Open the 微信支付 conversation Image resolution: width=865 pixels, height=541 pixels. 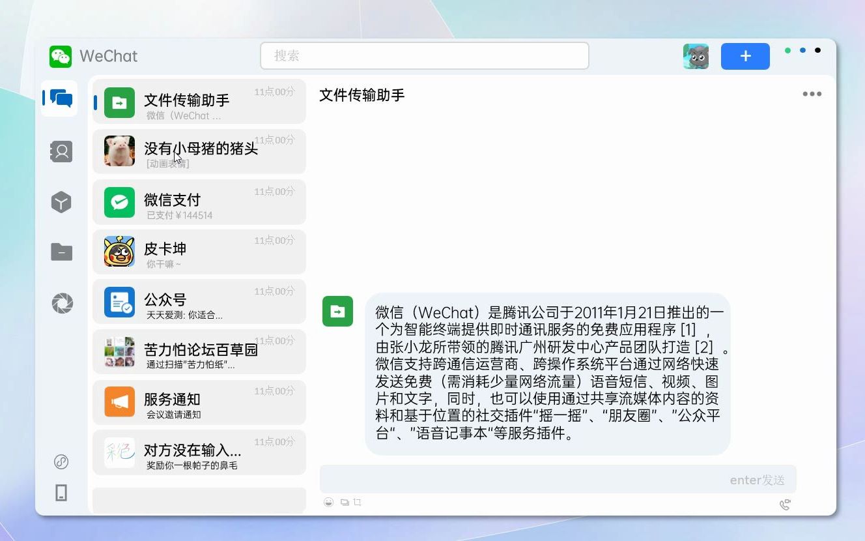(x=199, y=203)
